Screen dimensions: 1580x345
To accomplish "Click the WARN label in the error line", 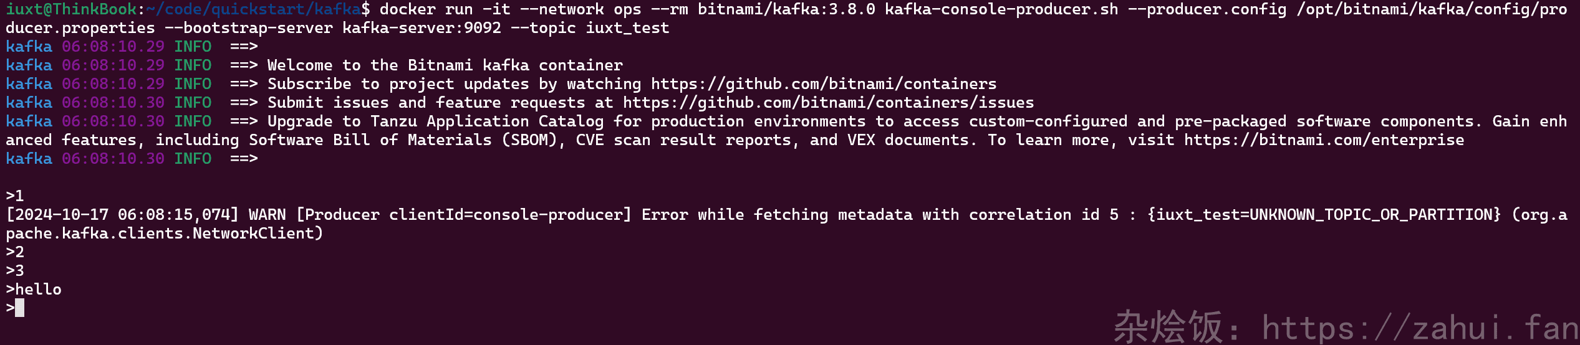I will click(267, 215).
